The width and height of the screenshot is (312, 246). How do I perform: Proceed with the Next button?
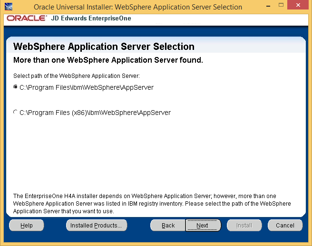pos(203,225)
